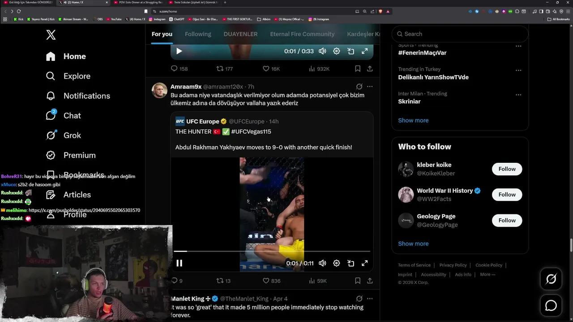The width and height of the screenshot is (573, 322).
Task: Open the floating Grok button
Action: (551, 279)
